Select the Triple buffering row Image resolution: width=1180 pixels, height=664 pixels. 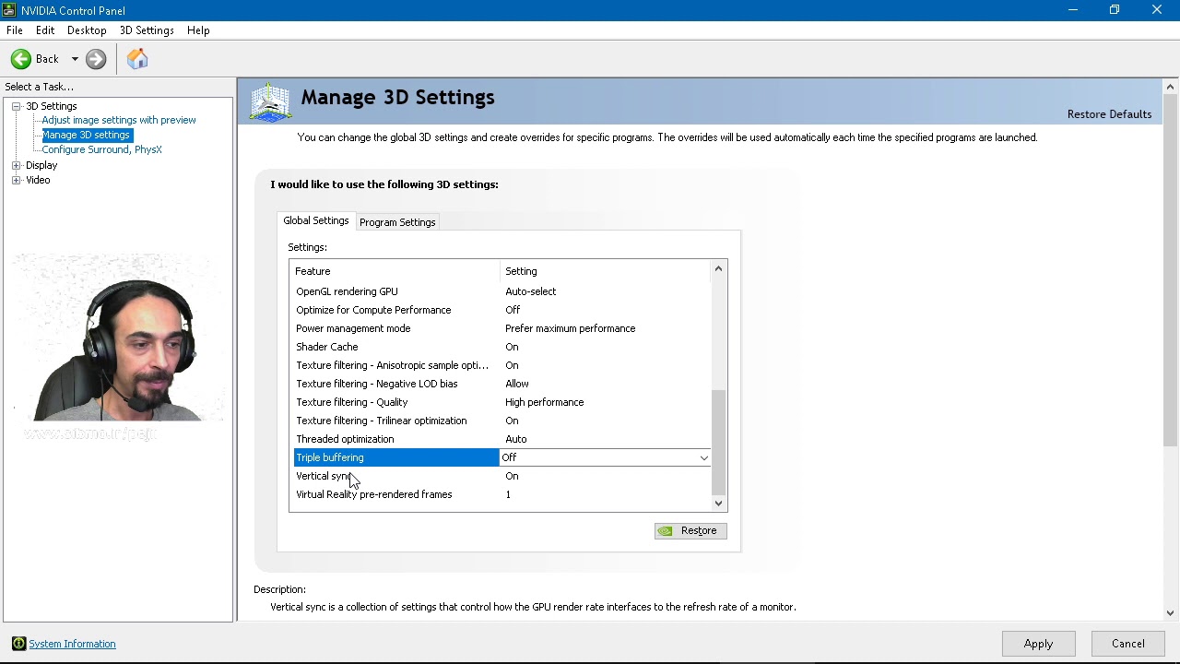pyautogui.click(x=502, y=457)
